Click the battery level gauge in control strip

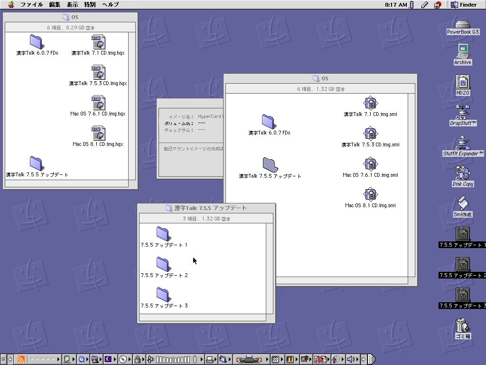[174, 359]
